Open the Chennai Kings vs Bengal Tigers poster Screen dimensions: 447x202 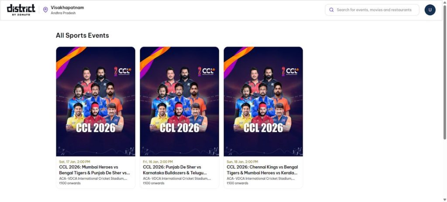[x=263, y=101]
